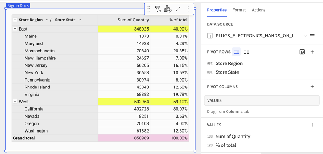Open the pivot rows subtotal settings icon
The width and height of the screenshot is (323, 154).
[302, 52]
